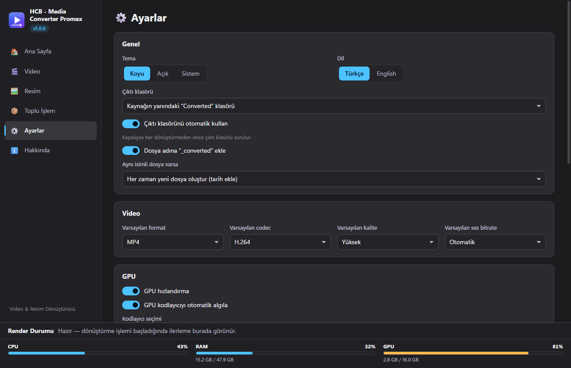This screenshot has height=368, width=571.
Task: Go to the Ana Sayfa page
Action: click(x=50, y=52)
